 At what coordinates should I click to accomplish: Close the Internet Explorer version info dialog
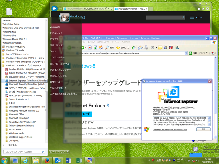[x=210, y=81]
